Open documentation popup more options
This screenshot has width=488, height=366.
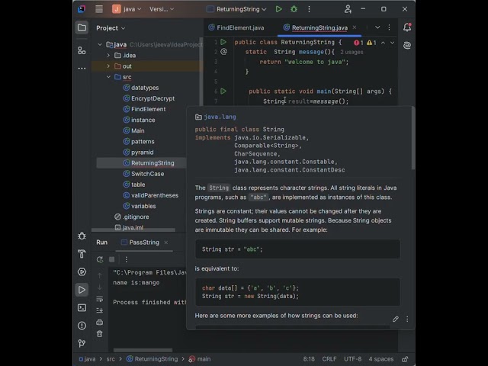tap(407, 319)
